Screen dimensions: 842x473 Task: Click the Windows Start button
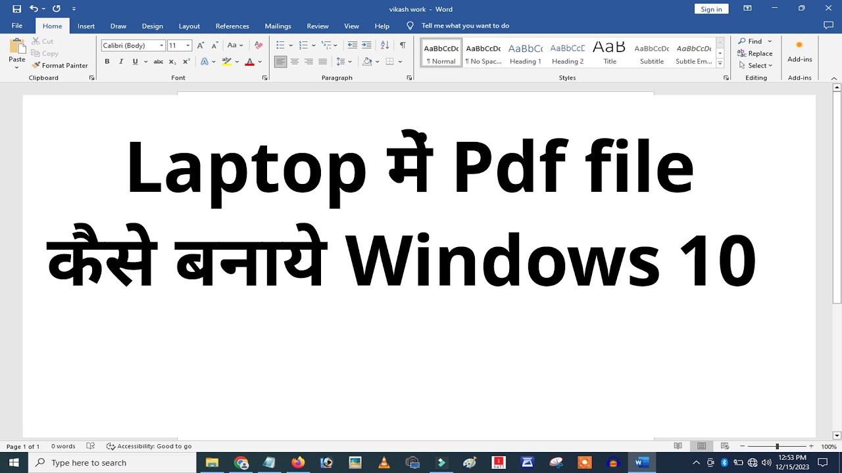[x=14, y=462]
